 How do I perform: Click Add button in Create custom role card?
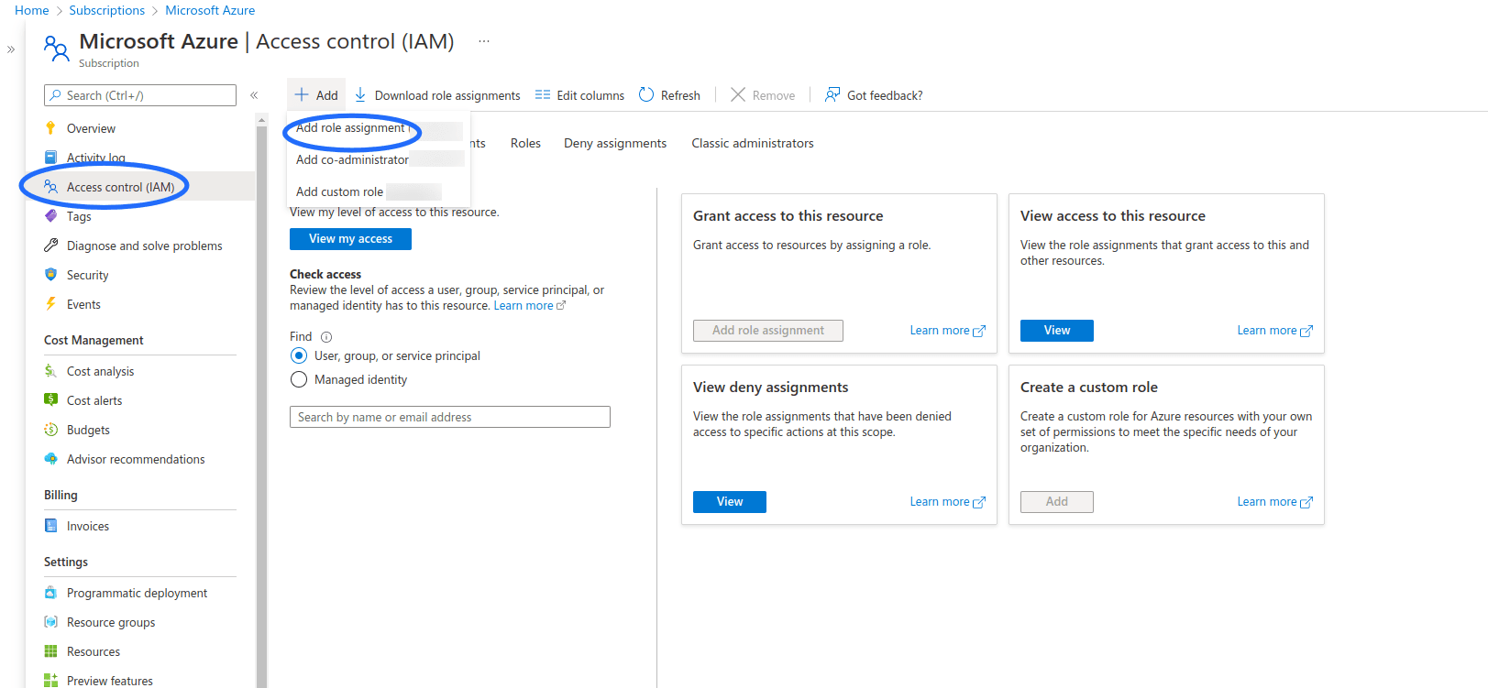[x=1057, y=502]
